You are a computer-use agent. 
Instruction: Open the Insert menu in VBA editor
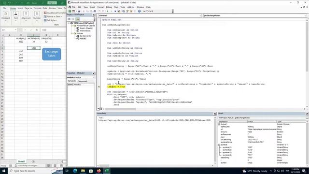coord(93,7)
